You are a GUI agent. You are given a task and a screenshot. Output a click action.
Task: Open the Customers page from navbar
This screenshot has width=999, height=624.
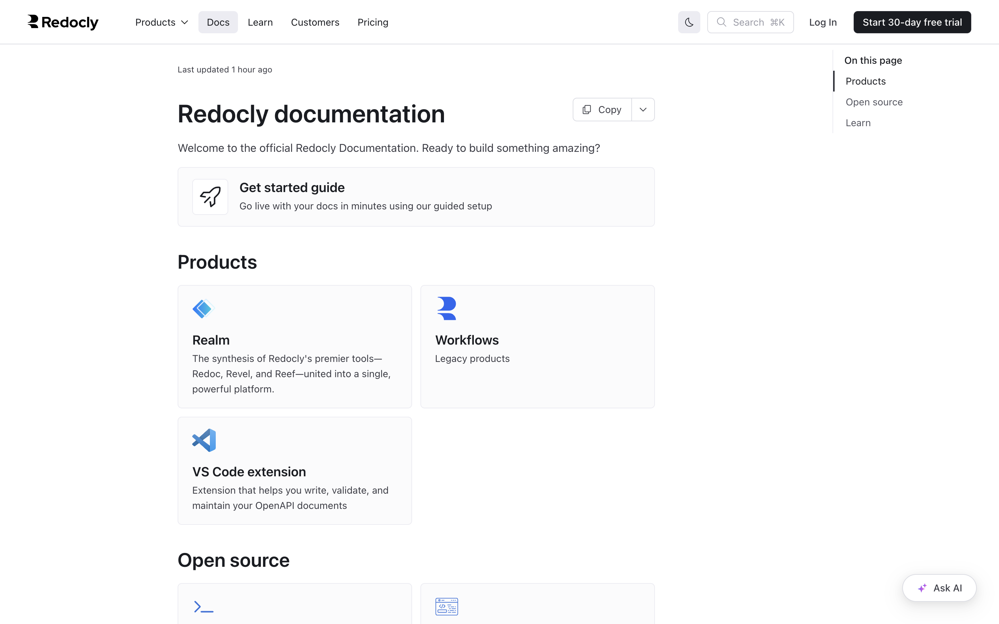click(x=315, y=22)
